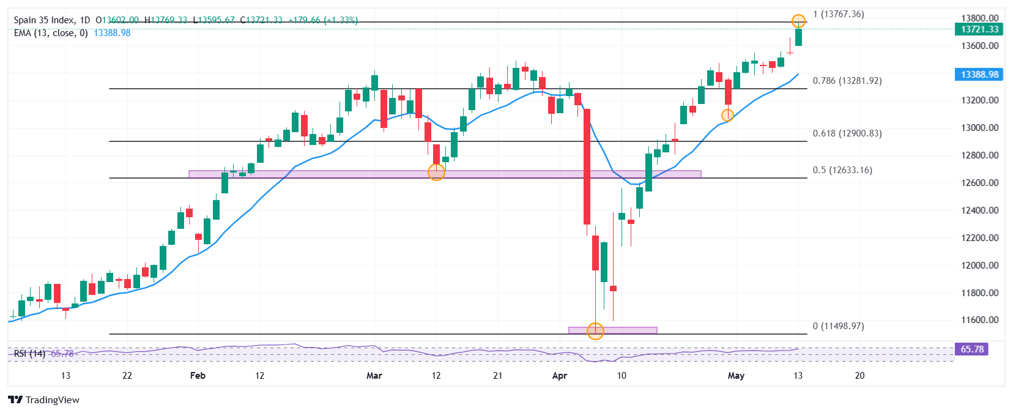Click the small pink rectangle at the April low
This screenshot has height=413, width=1013.
(x=613, y=330)
